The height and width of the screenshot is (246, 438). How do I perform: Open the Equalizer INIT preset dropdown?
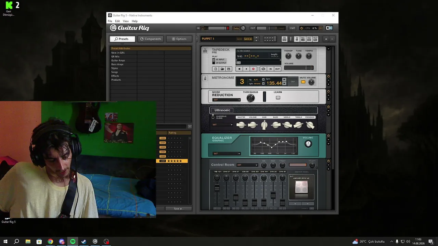[x=227, y=153]
